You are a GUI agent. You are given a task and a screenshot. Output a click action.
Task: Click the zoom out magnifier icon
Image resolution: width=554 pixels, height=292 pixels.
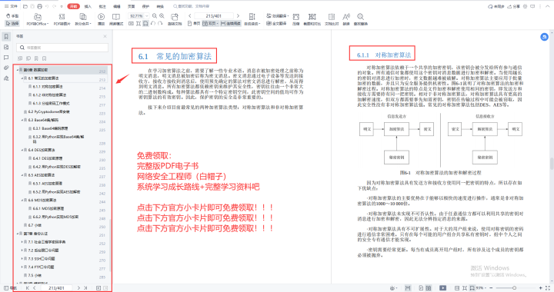[x=155, y=16]
